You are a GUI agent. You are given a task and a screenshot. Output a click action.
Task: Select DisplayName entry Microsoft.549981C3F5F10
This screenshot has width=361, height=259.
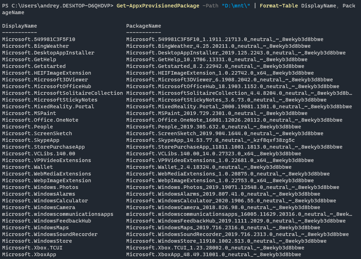(x=39, y=39)
